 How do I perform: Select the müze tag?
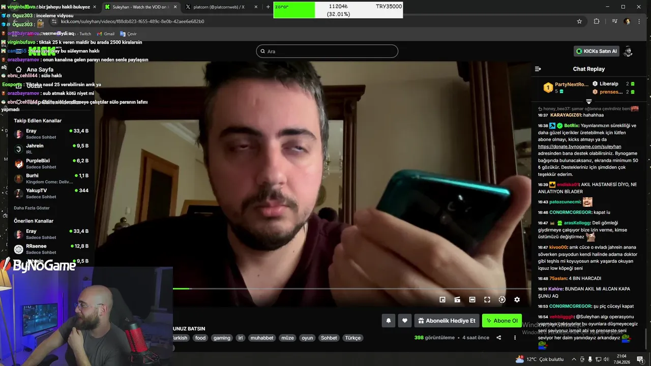click(288, 338)
